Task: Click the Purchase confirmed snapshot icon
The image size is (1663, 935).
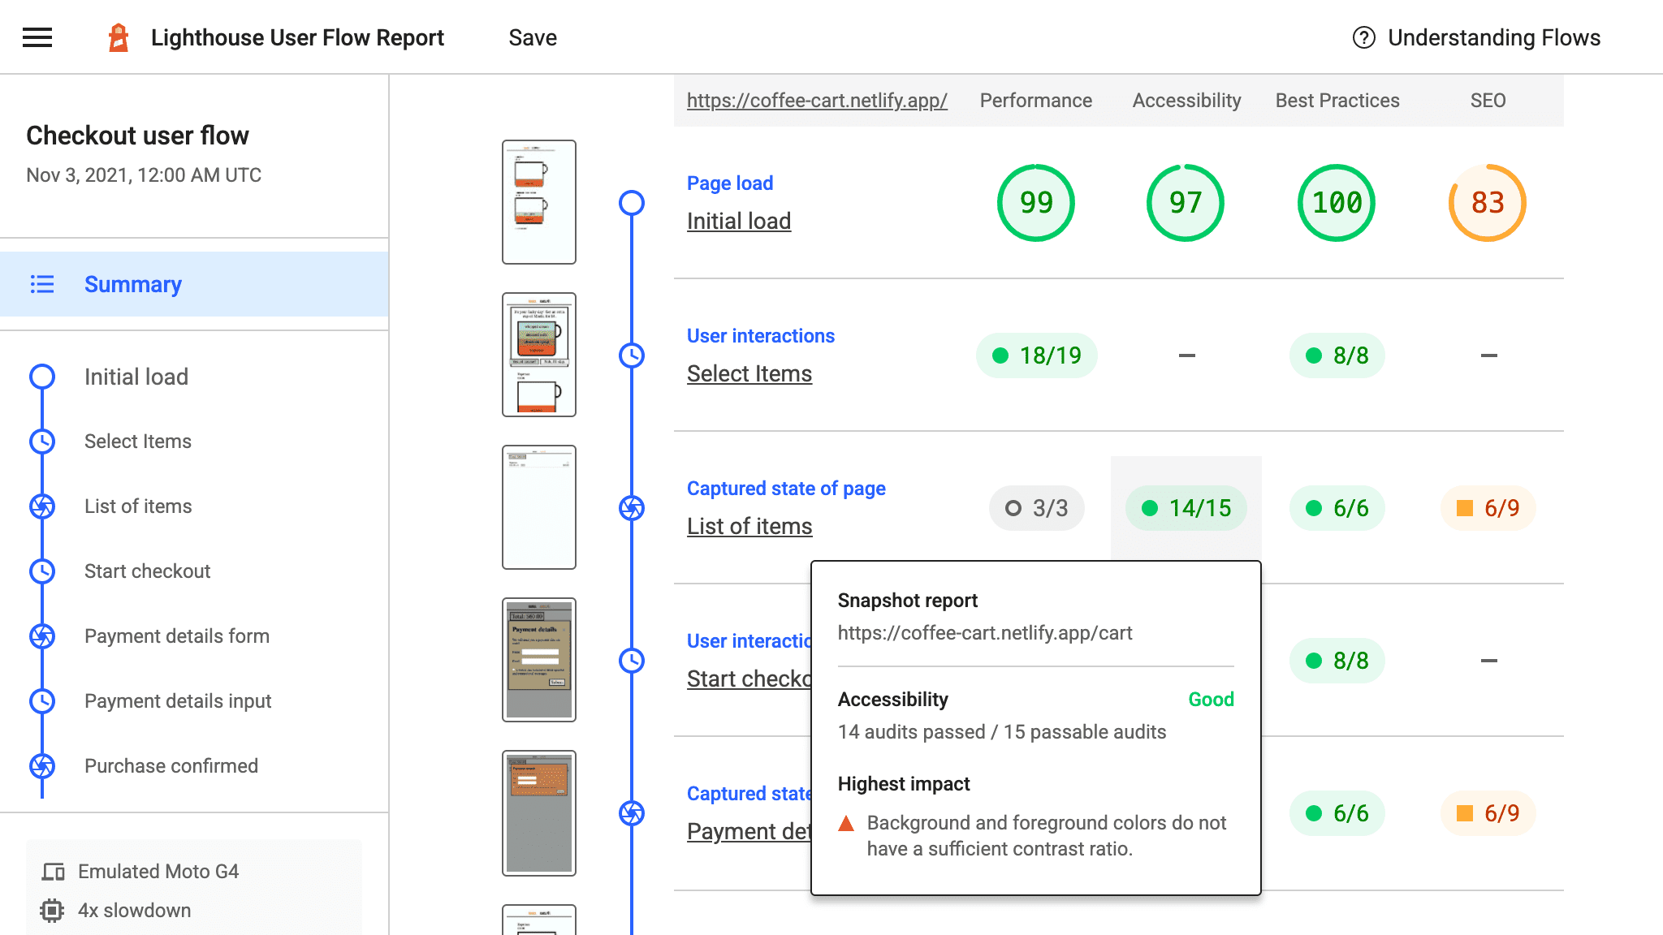Action: click(42, 765)
